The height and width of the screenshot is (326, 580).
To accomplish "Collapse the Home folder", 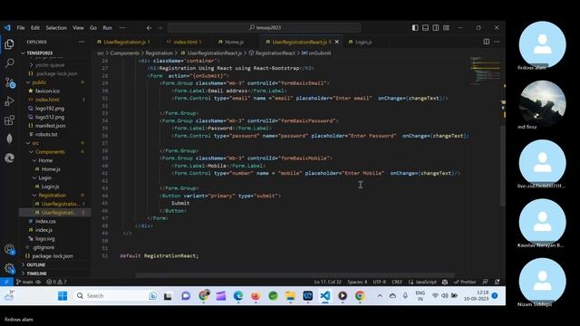I will (55, 160).
